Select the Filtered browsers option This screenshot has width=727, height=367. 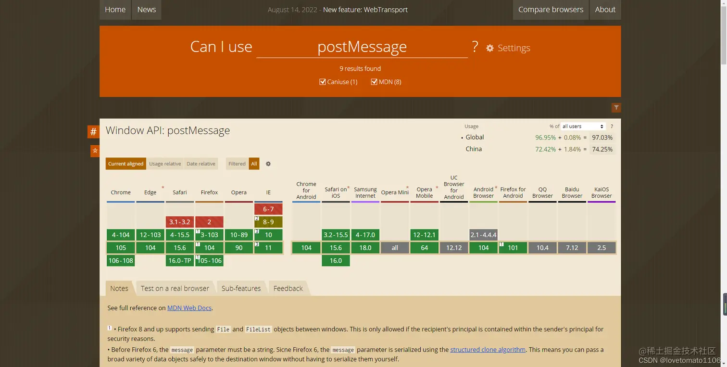237,164
